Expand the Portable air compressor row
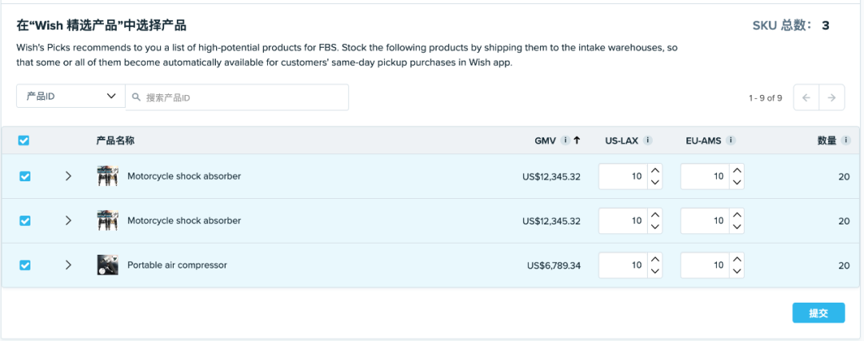This screenshot has width=864, height=341. (x=68, y=265)
